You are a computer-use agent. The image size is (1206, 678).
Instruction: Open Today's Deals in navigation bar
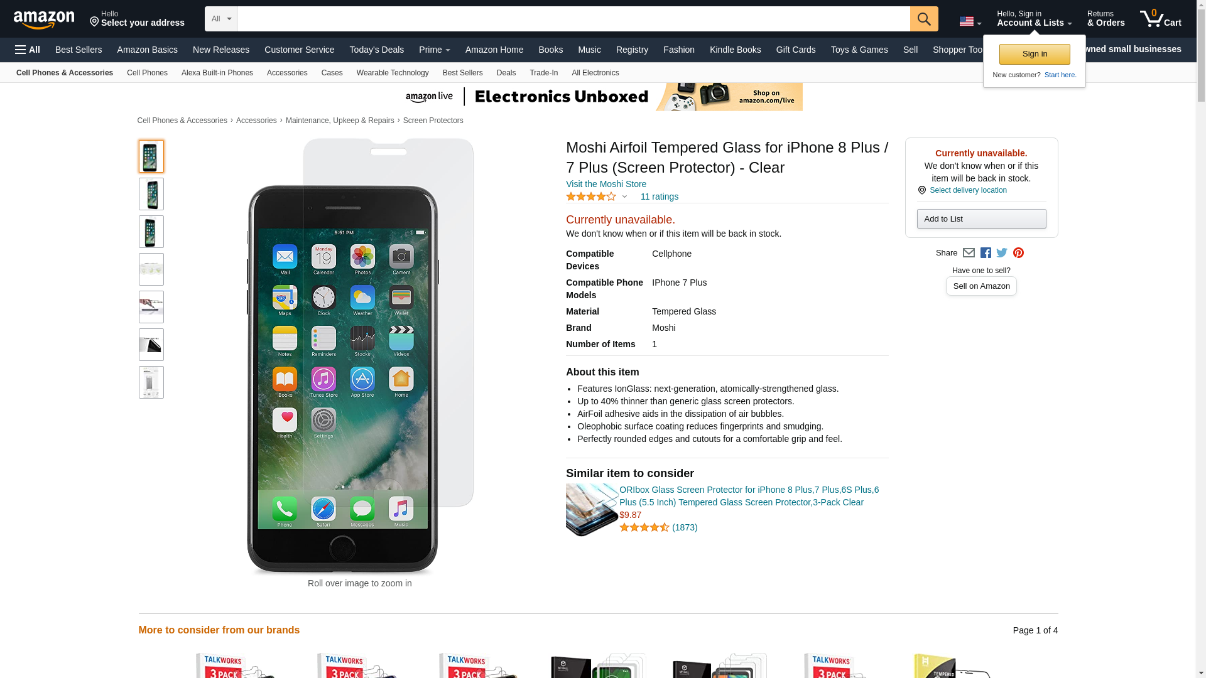(x=377, y=50)
